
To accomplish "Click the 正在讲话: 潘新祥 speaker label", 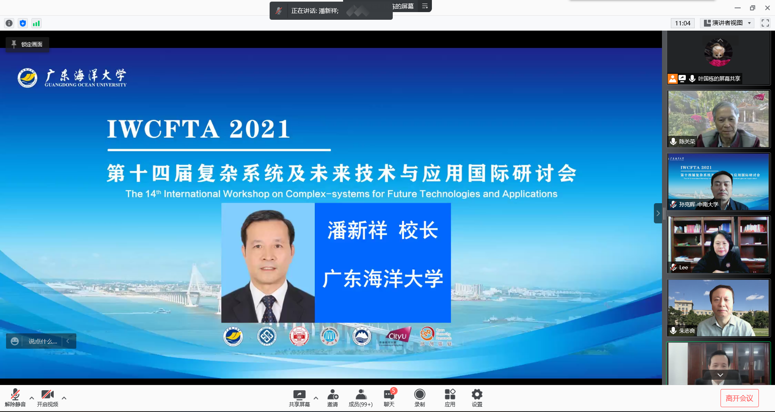I will click(315, 11).
